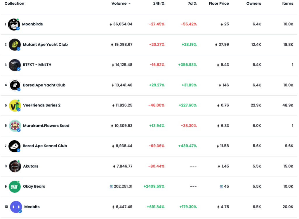Click the Owners column header
Viewport: 299px width, 219px height.
[x=253, y=3]
